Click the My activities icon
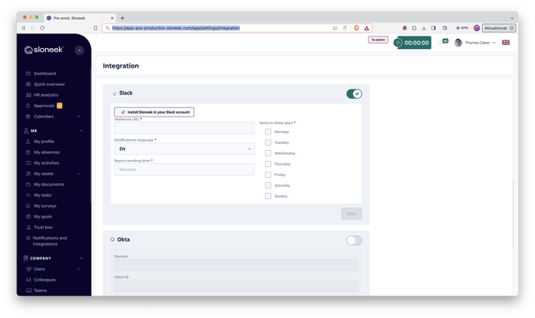The image size is (535, 318). pos(28,163)
